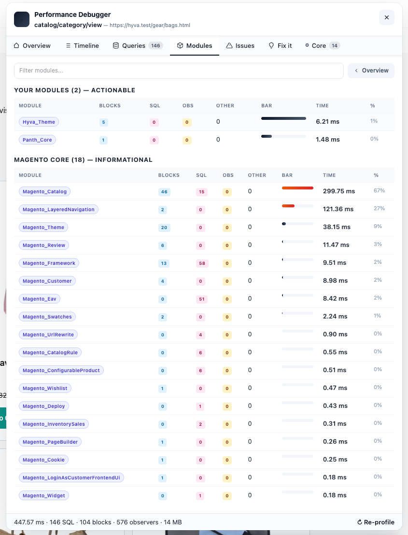Open the Magento_Widget module tag
The height and width of the screenshot is (535, 408).
click(x=43, y=495)
